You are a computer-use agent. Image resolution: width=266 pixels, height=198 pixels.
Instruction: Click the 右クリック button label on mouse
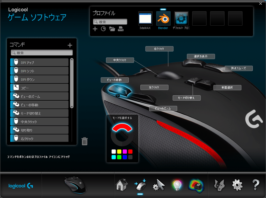pos(159,49)
